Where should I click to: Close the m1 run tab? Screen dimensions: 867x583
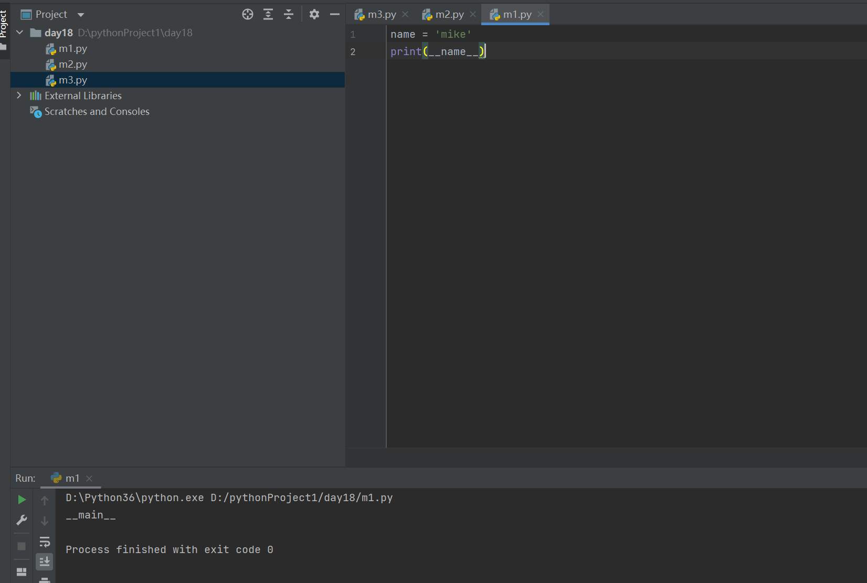click(89, 479)
